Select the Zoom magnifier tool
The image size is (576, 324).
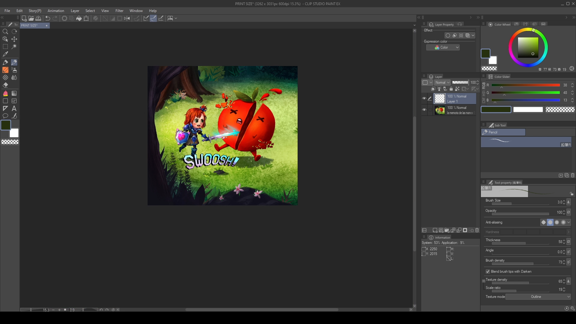click(x=5, y=31)
